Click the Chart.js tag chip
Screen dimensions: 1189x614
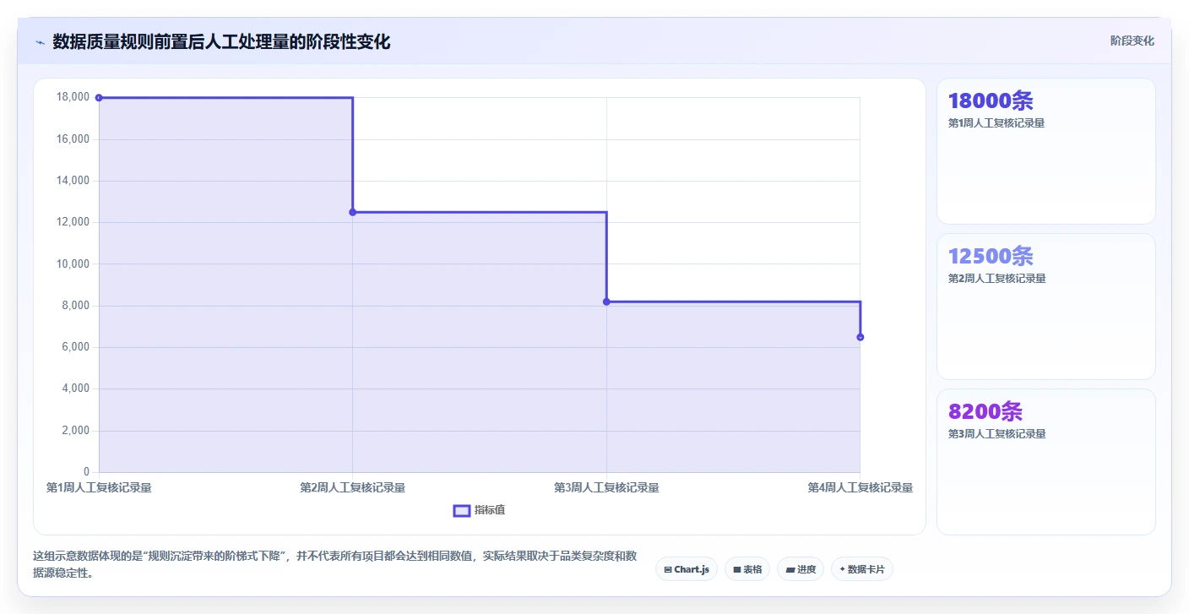[687, 569]
